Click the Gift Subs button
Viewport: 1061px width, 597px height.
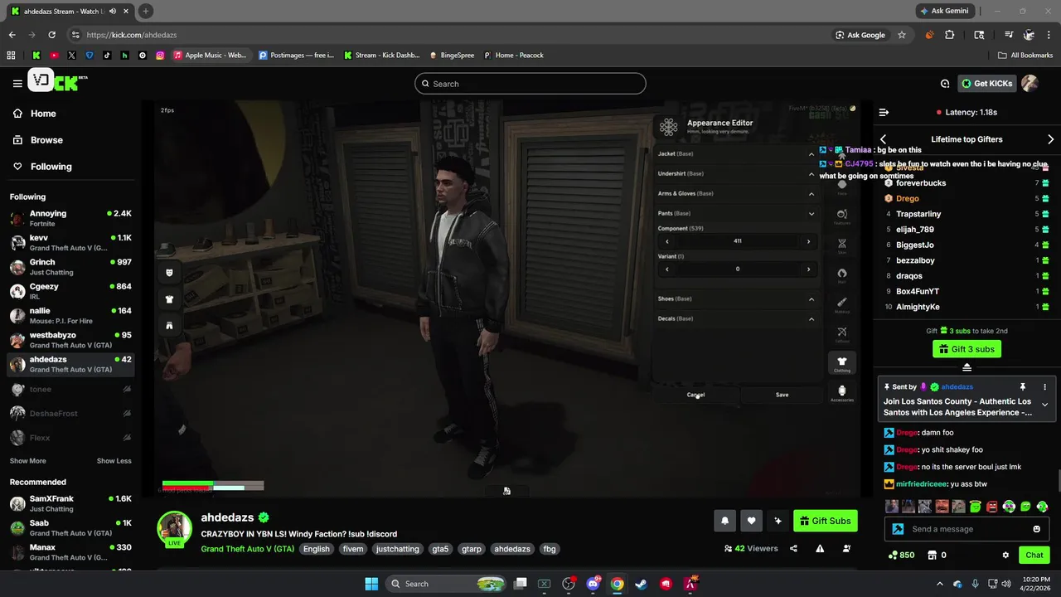(826, 521)
